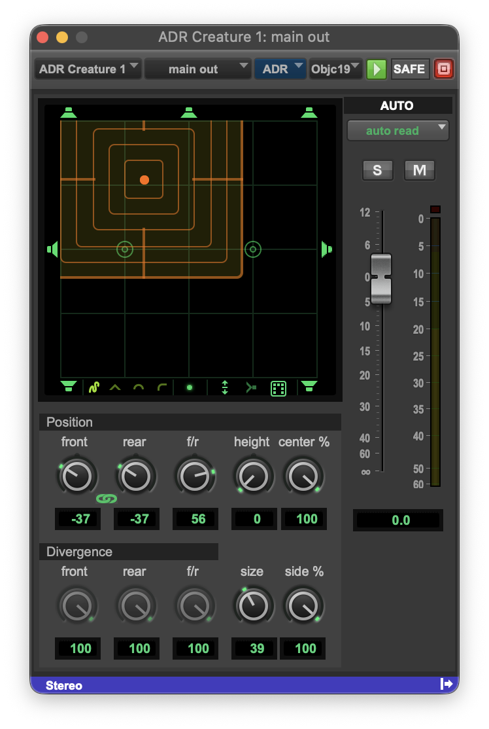The width and height of the screenshot is (489, 729).
Task: Select the wedge height mode icon
Action: [115, 387]
